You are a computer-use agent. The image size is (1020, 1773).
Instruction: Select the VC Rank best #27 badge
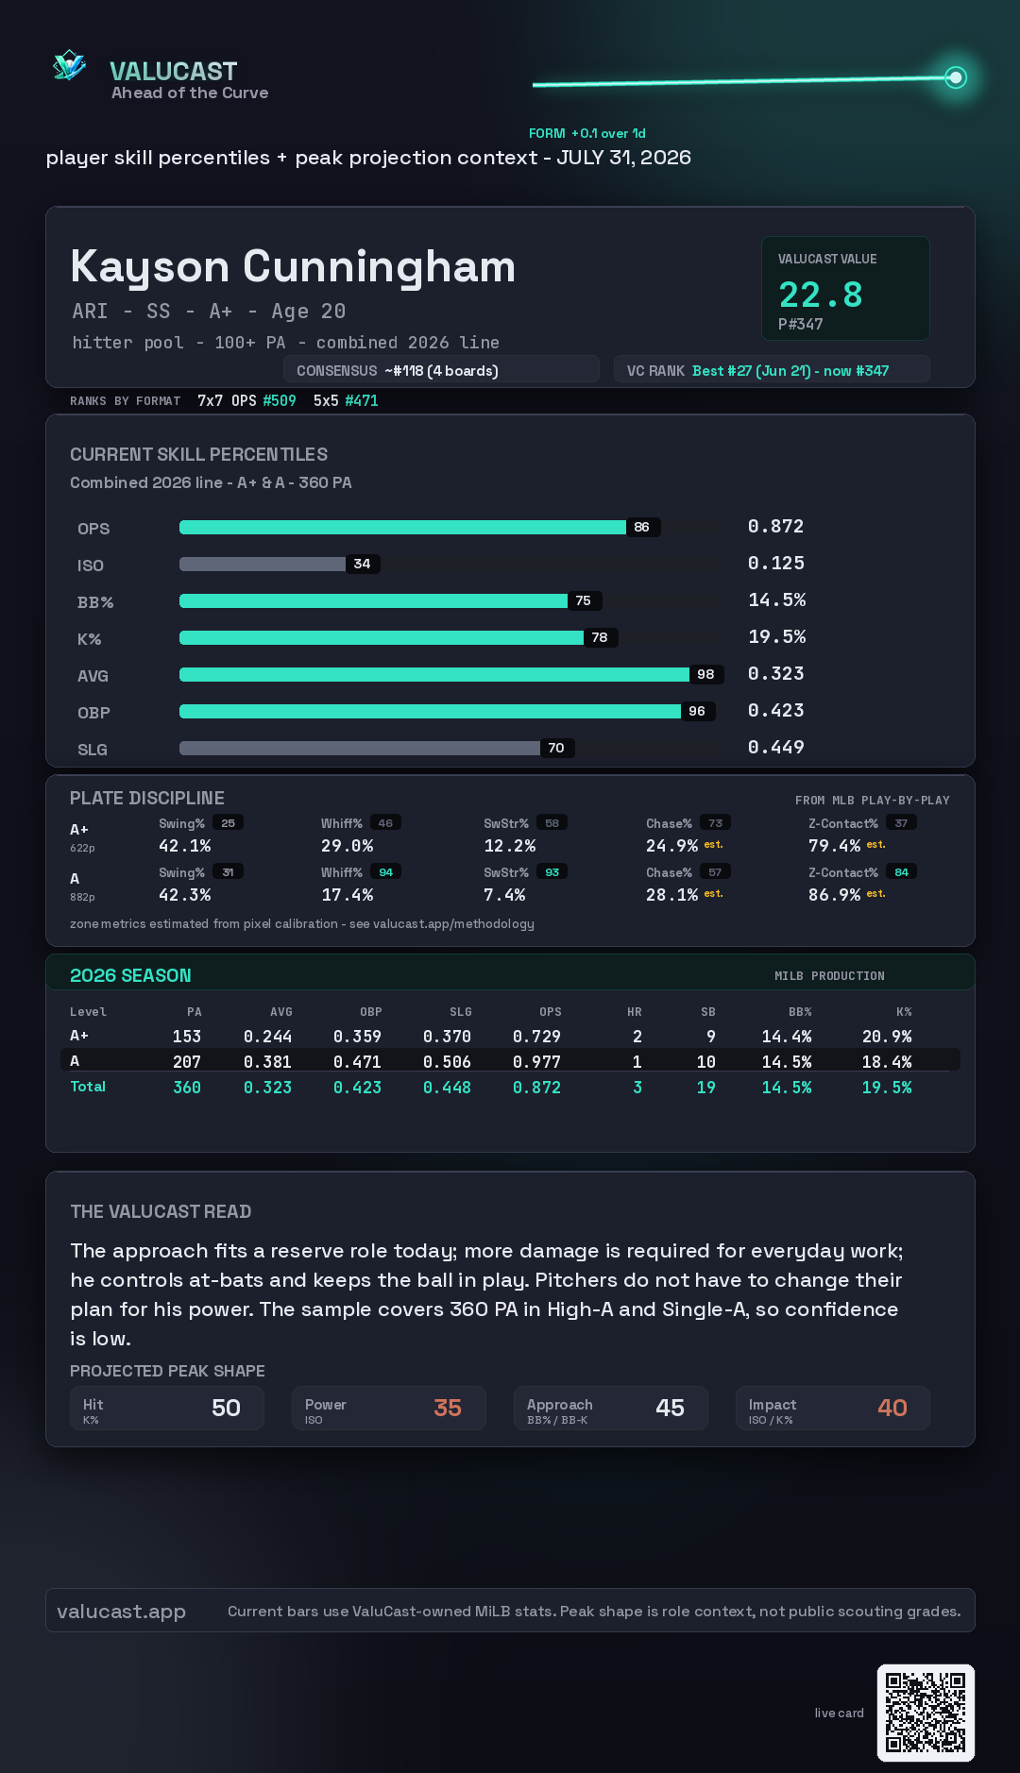click(772, 370)
